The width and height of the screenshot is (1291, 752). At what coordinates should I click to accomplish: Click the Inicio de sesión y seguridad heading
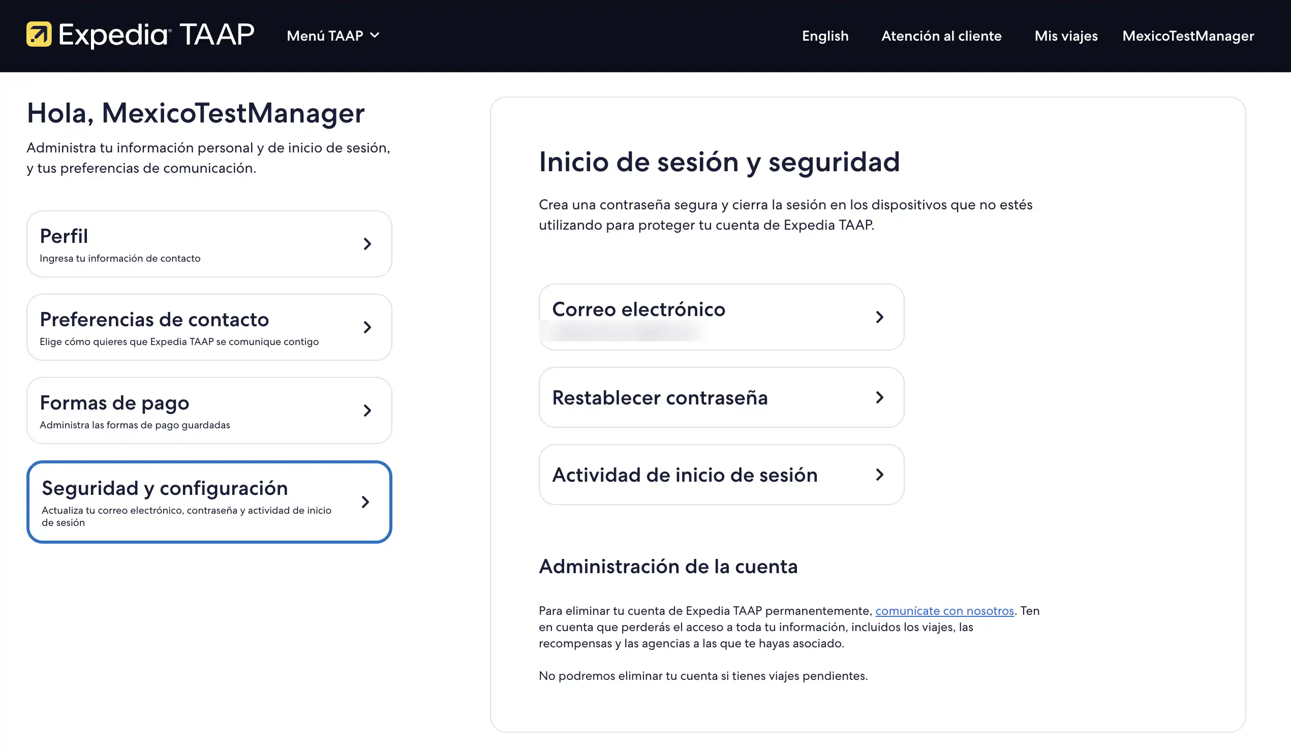[x=719, y=163]
